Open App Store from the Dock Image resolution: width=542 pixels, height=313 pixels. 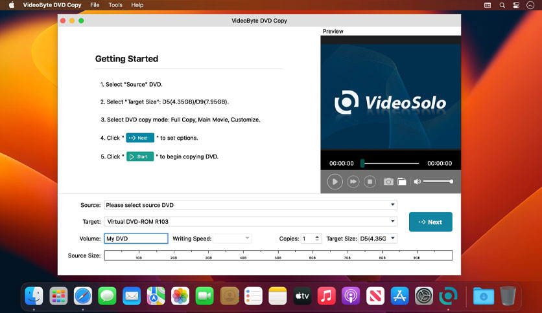coord(399,296)
